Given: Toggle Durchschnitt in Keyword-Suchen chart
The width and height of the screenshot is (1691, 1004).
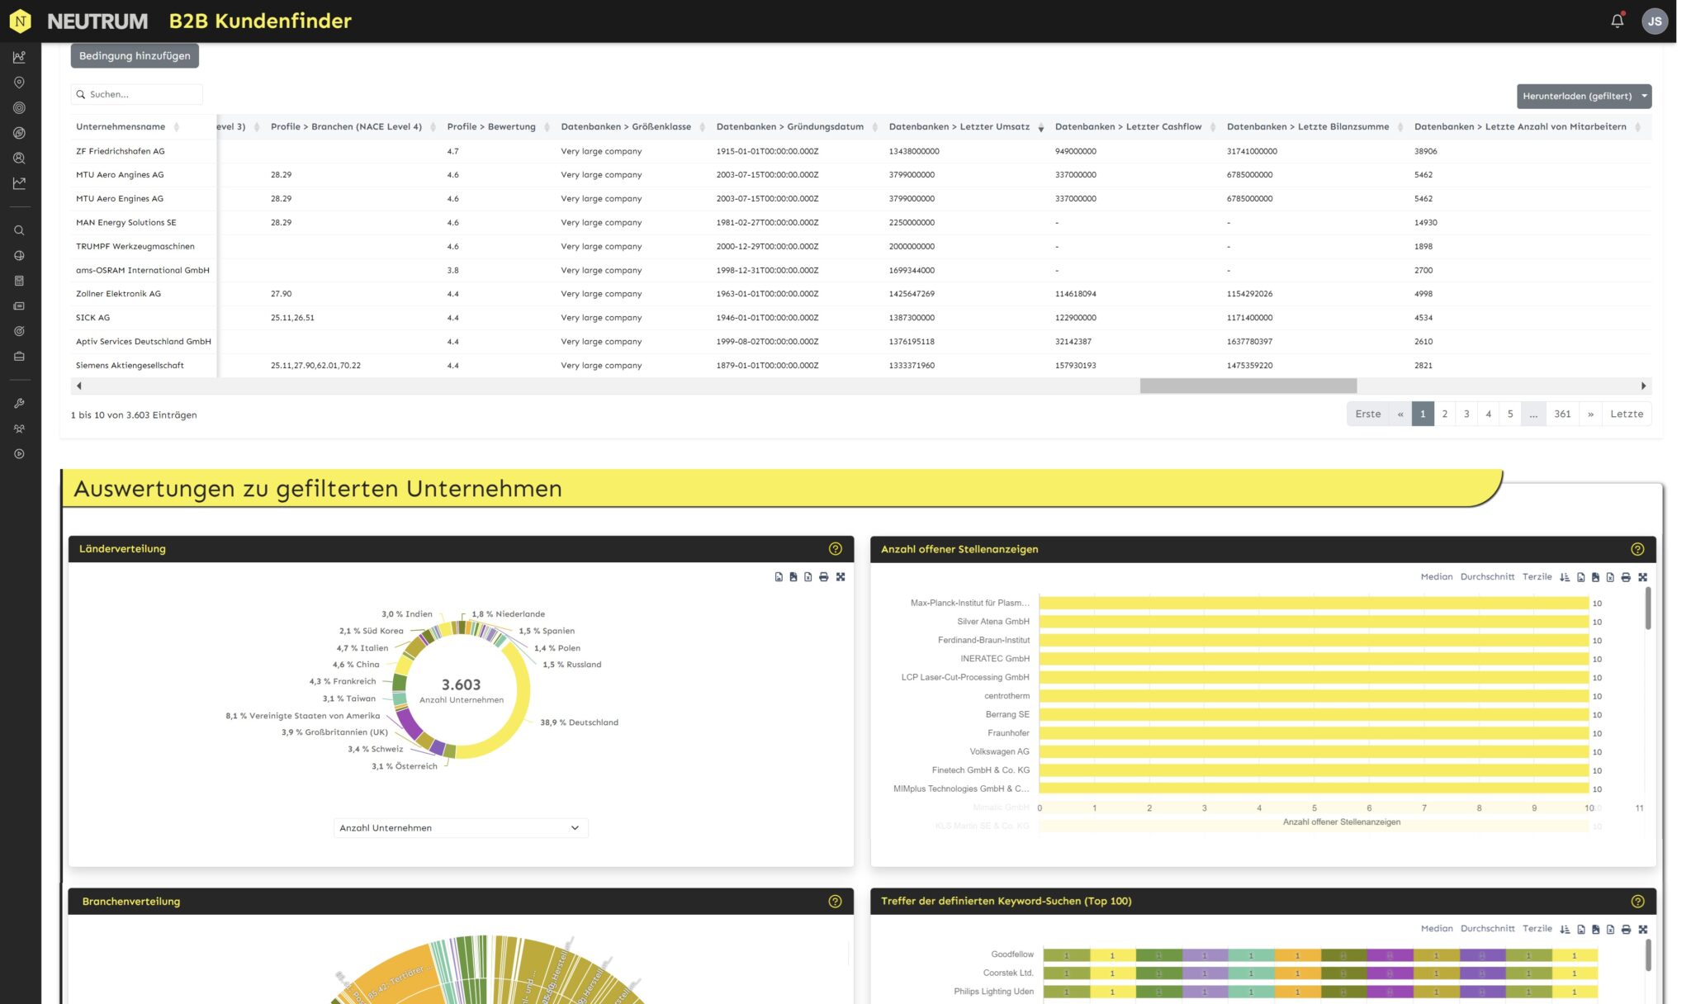Looking at the screenshot, I should pos(1487,929).
